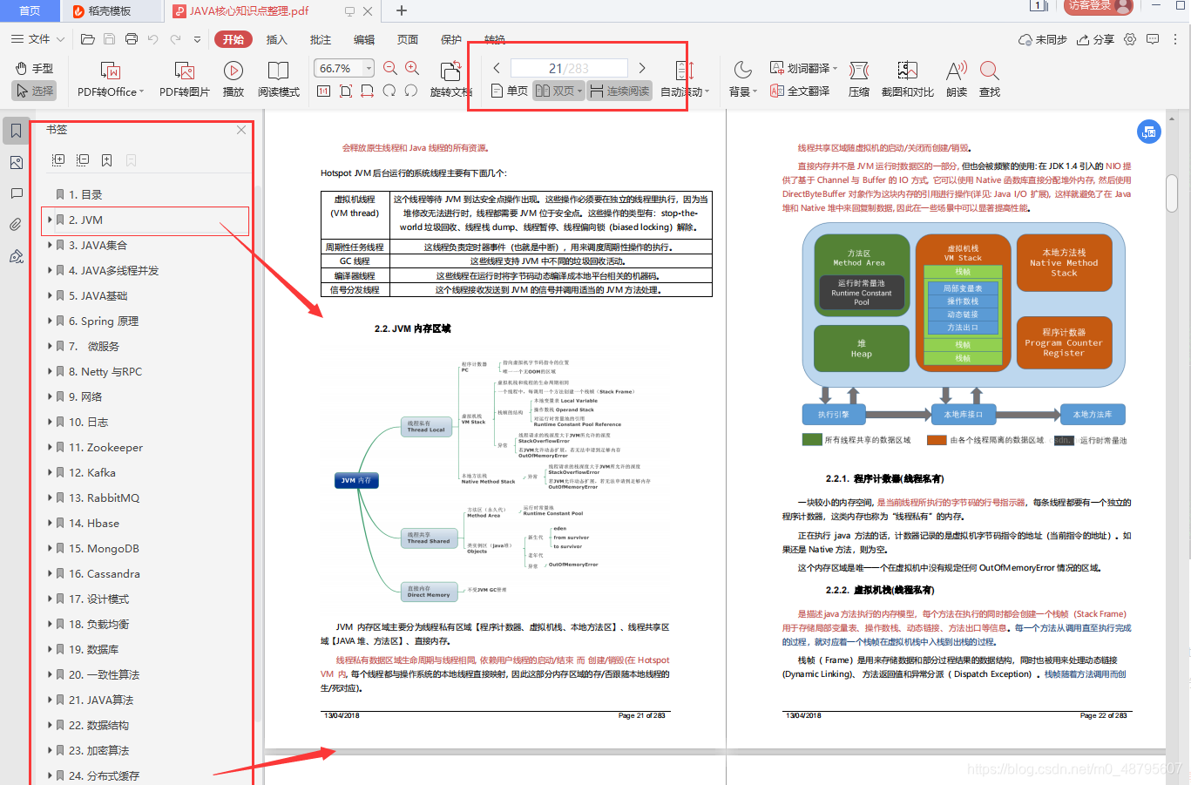Collapse all bookmarks icon
The height and width of the screenshot is (785, 1191).
tap(83, 160)
